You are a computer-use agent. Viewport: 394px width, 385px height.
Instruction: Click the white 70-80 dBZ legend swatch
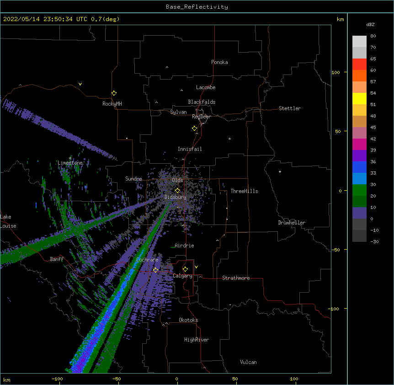click(359, 42)
